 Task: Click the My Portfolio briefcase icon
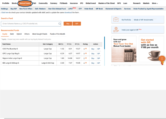pyautogui.click(x=116, y=20)
